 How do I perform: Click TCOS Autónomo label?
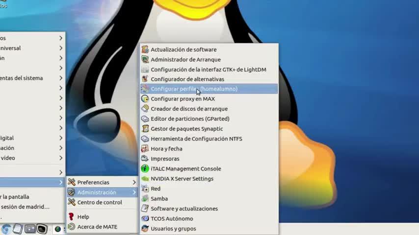click(x=172, y=218)
